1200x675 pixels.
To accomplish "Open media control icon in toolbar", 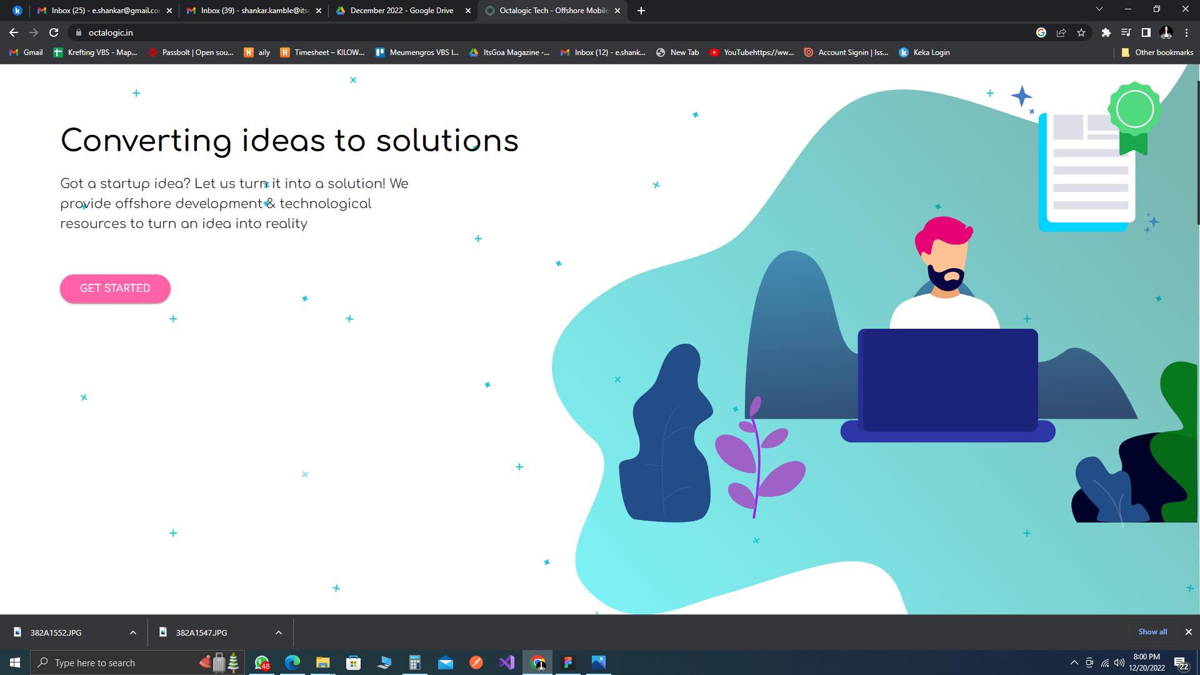I will click(1126, 32).
